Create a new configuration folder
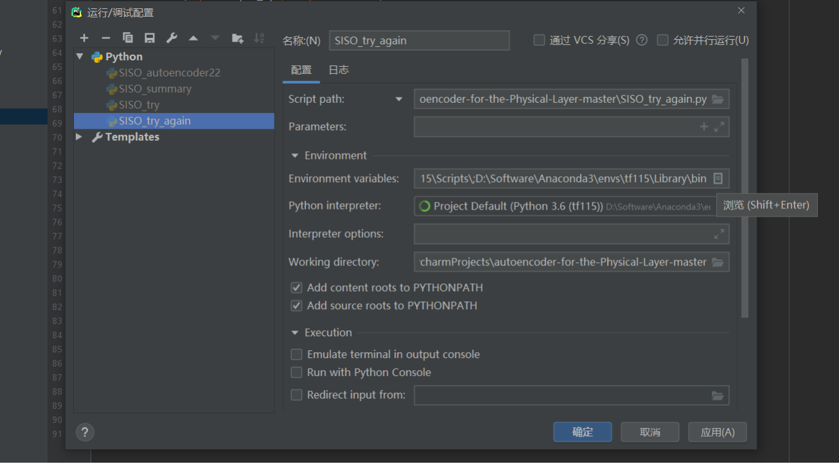Image resolution: width=839 pixels, height=464 pixels. coord(237,37)
